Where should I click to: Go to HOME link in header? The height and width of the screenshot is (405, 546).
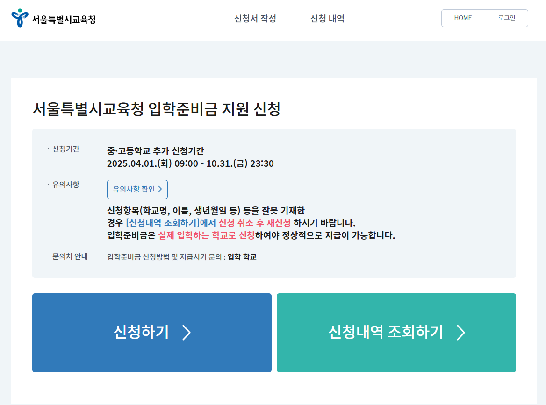tap(463, 18)
